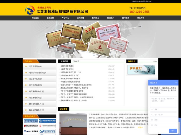Viewport: 181px width, 135px height.
Task: Open article 电动分离液压千斤顶的使用方法及注意事项
Action: [x=76, y=85]
